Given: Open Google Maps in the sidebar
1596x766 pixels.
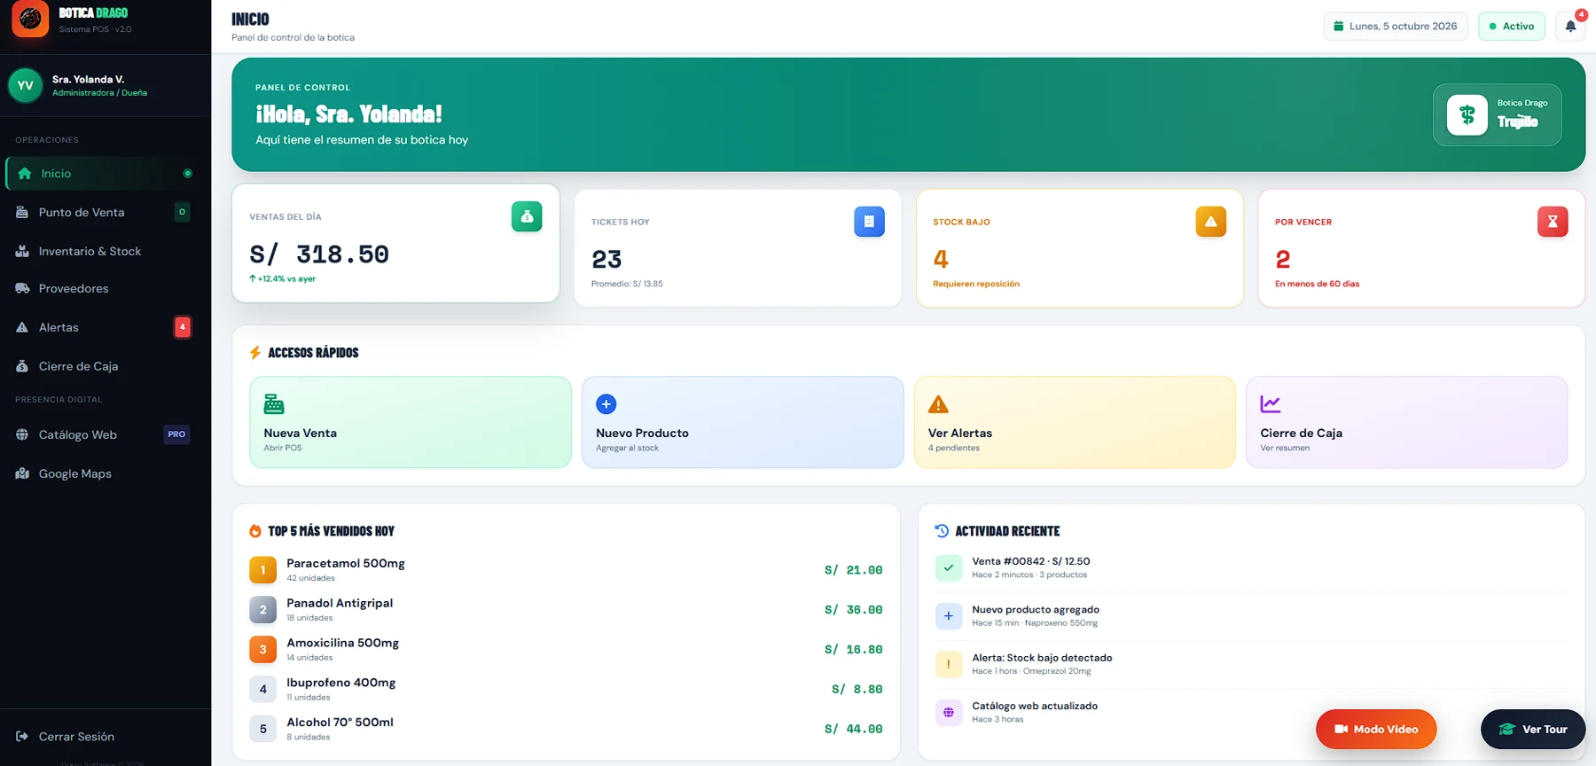Looking at the screenshot, I should 106,473.
